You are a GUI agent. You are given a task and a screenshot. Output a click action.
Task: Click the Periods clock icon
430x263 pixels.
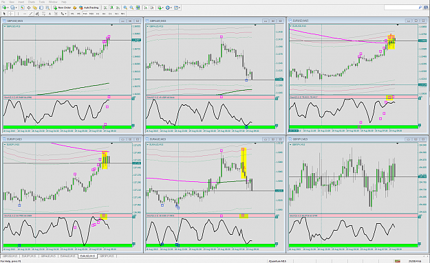click(168, 8)
